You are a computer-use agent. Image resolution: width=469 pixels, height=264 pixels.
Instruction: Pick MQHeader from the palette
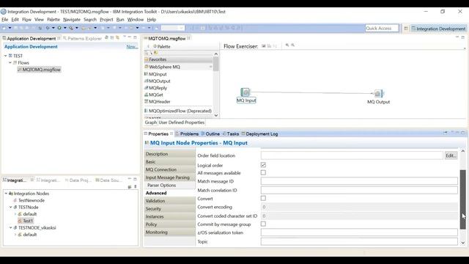click(x=160, y=101)
